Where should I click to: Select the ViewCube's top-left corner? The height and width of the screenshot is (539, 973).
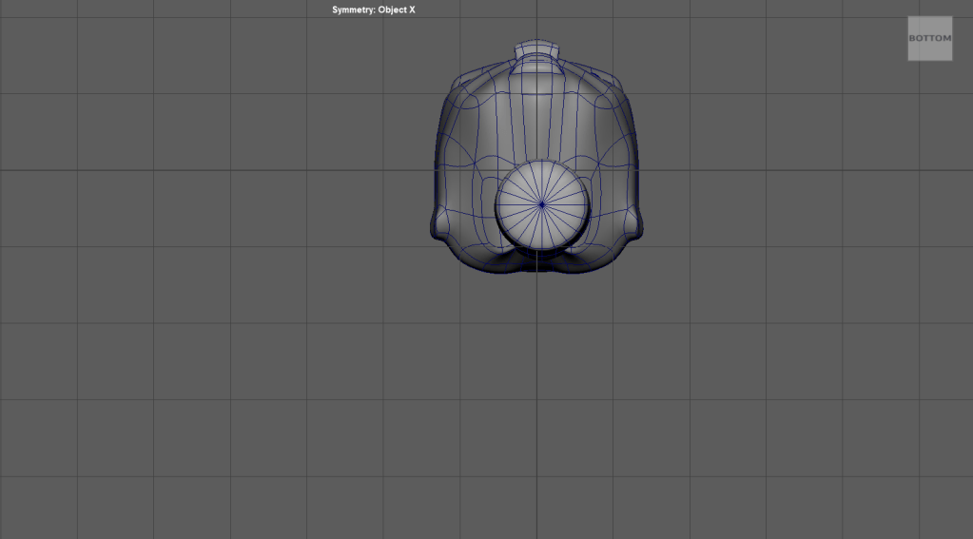click(x=909, y=18)
